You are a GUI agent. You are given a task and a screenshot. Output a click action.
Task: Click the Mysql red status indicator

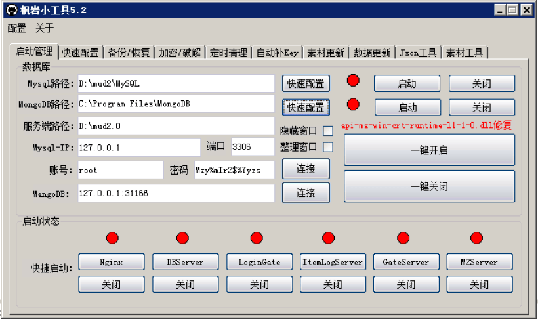353,80
